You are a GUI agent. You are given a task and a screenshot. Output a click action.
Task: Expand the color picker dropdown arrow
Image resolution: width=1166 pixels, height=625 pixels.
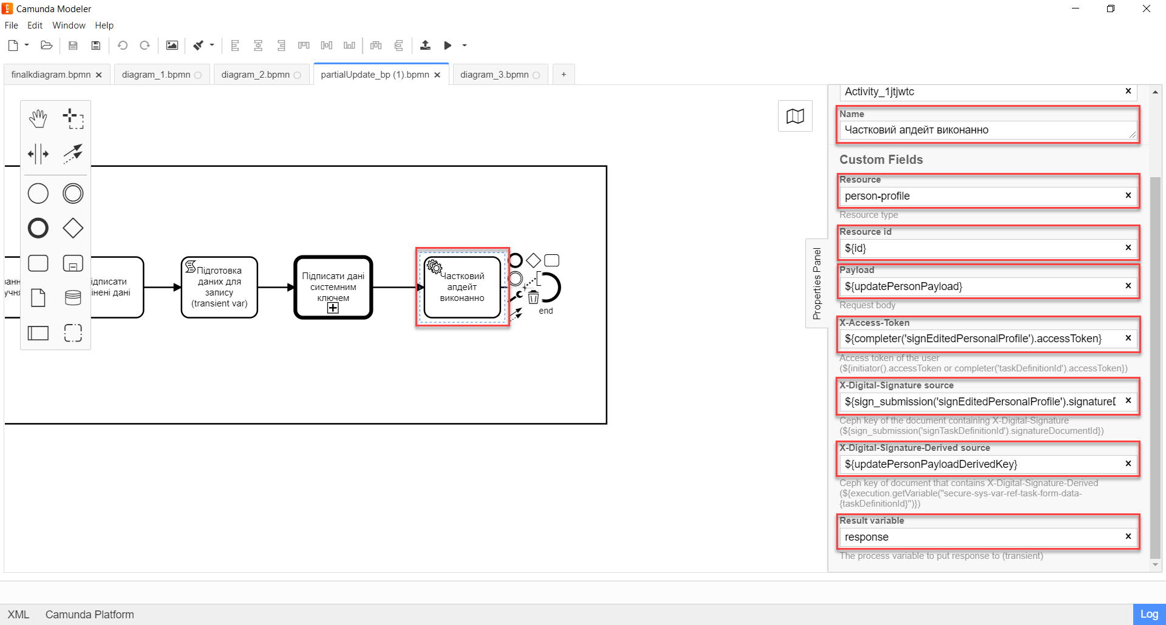(212, 46)
